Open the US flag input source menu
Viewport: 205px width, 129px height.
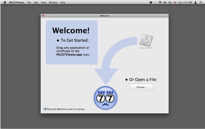pos(175,3)
